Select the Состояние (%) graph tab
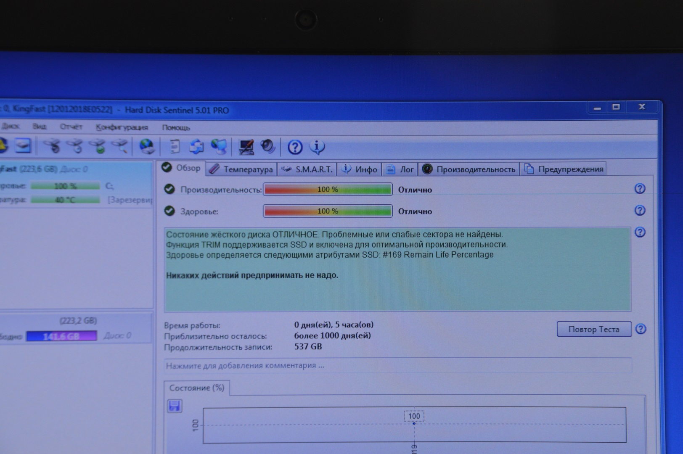683x454 pixels. click(x=196, y=388)
